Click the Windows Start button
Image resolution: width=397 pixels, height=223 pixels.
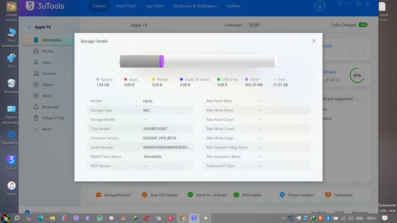(x=5, y=218)
